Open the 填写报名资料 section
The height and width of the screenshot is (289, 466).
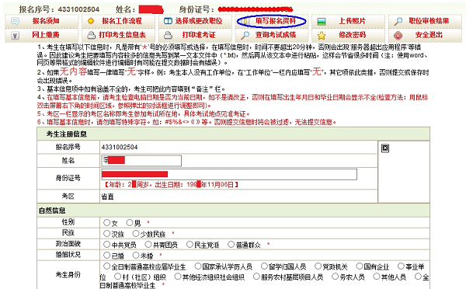(x=276, y=21)
